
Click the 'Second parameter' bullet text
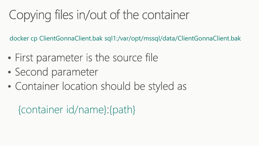tap(56, 72)
